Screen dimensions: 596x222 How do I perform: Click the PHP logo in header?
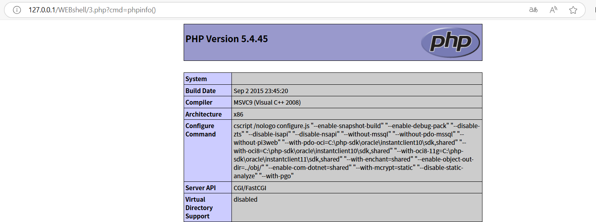pyautogui.click(x=451, y=42)
